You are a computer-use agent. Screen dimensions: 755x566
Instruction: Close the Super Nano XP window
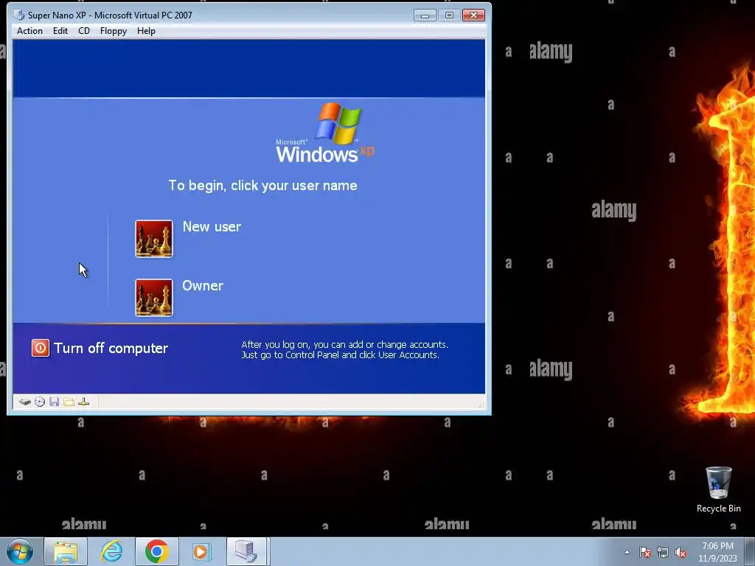tap(474, 15)
